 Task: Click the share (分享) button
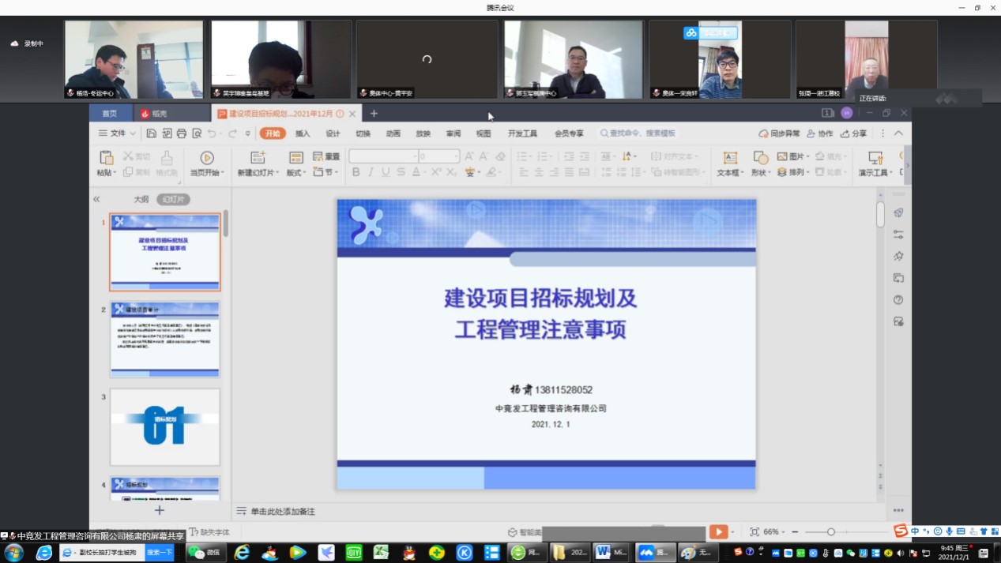[854, 134]
